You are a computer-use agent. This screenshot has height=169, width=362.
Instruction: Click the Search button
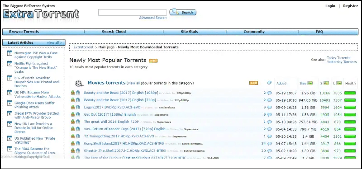(183, 12)
